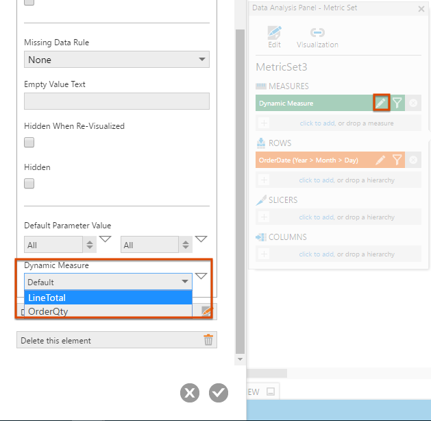Toggle the Hidden When Re-Visualized checkbox
The image size is (431, 421).
point(29,143)
